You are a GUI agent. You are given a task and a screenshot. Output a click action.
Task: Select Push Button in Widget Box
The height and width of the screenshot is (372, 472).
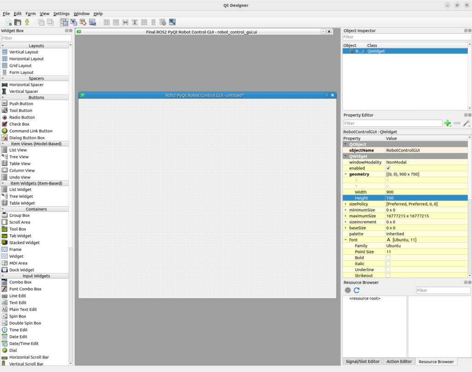click(21, 104)
